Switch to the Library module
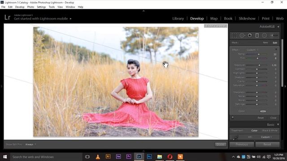Viewport: 287px width, 161px height. point(178,18)
